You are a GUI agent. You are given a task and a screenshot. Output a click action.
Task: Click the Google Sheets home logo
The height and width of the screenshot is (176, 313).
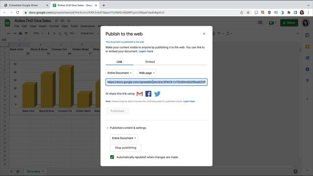click(7, 23)
